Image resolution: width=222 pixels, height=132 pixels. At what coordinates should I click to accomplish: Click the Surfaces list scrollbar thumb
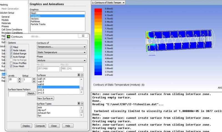[x=81, y=89]
